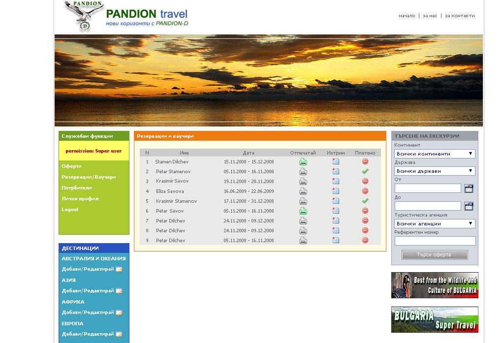This screenshot has height=343, width=504.
Task: Expand the Континент dropdown
Action: 435,154
